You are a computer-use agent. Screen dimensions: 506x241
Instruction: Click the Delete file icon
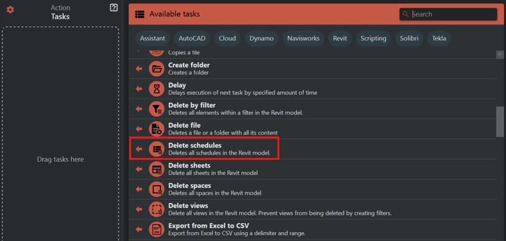pyautogui.click(x=156, y=129)
